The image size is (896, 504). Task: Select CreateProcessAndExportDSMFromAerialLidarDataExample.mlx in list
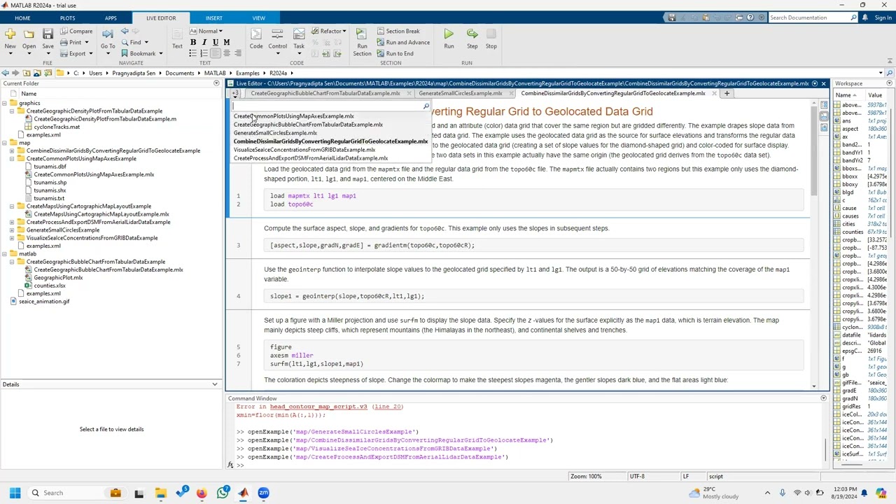[x=311, y=158]
